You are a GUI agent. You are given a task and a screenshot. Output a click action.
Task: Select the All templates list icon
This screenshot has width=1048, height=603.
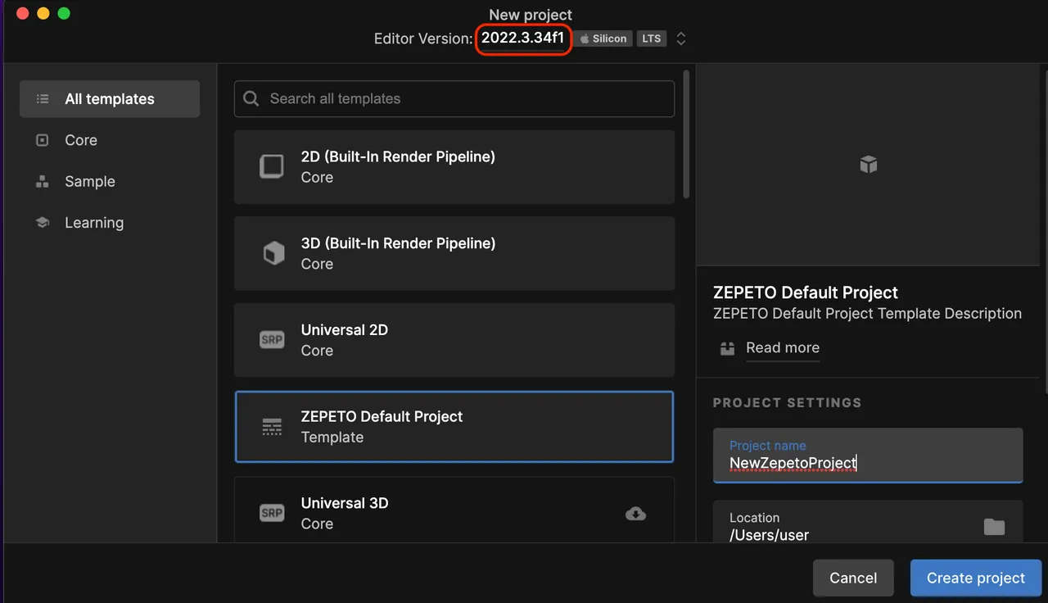42,98
